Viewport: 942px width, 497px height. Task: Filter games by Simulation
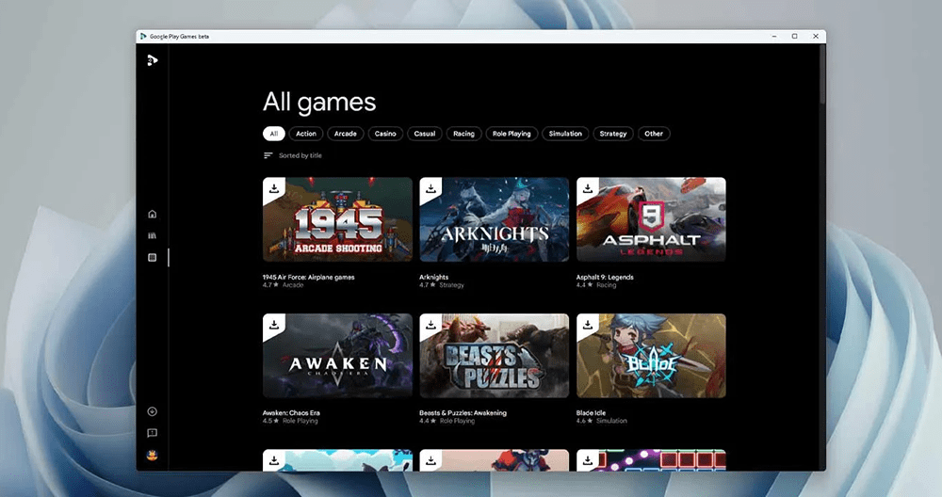(565, 134)
